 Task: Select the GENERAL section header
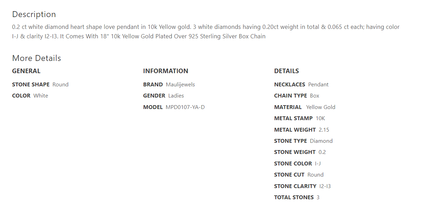pos(26,71)
